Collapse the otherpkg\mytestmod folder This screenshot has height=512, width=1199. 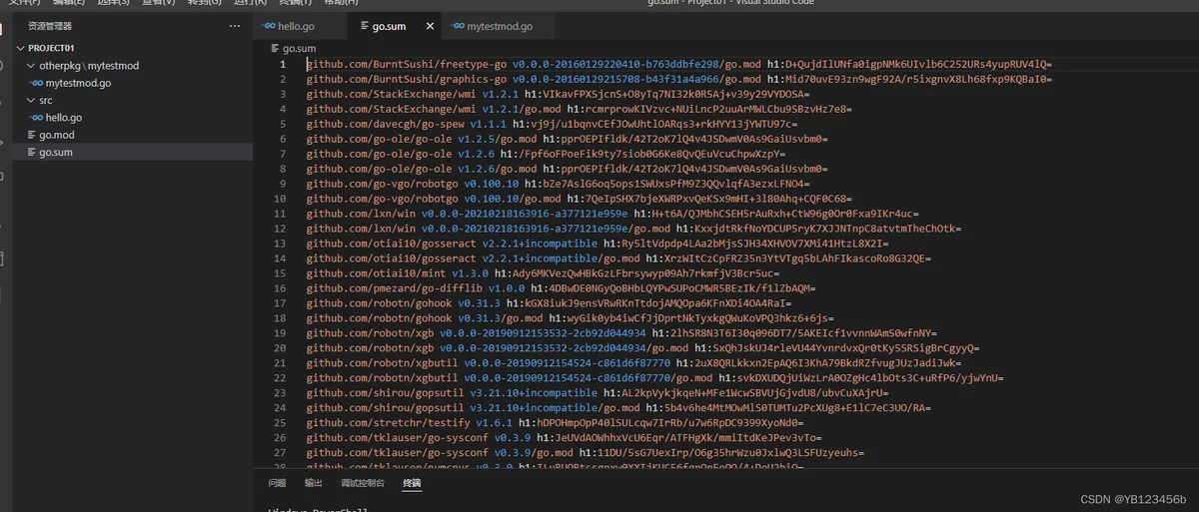(x=30, y=65)
